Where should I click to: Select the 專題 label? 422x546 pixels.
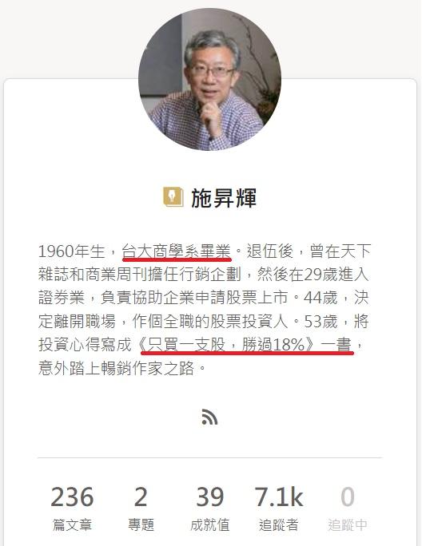coord(141,524)
